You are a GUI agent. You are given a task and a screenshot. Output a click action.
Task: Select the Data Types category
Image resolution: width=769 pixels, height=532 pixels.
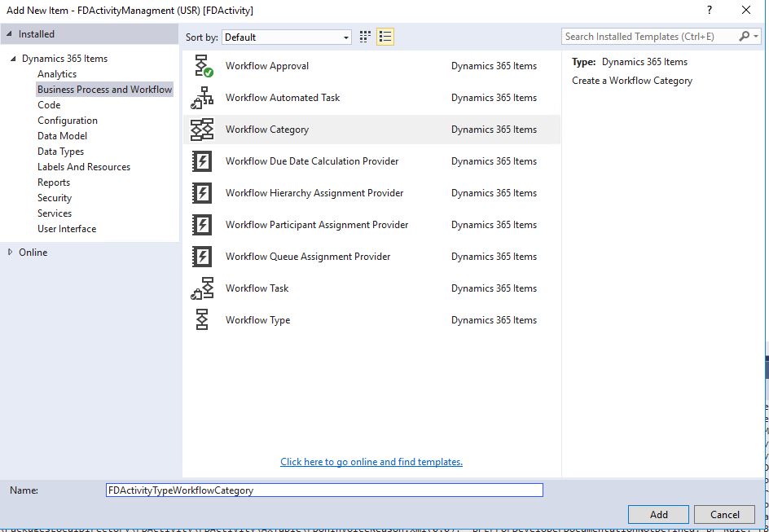point(61,152)
